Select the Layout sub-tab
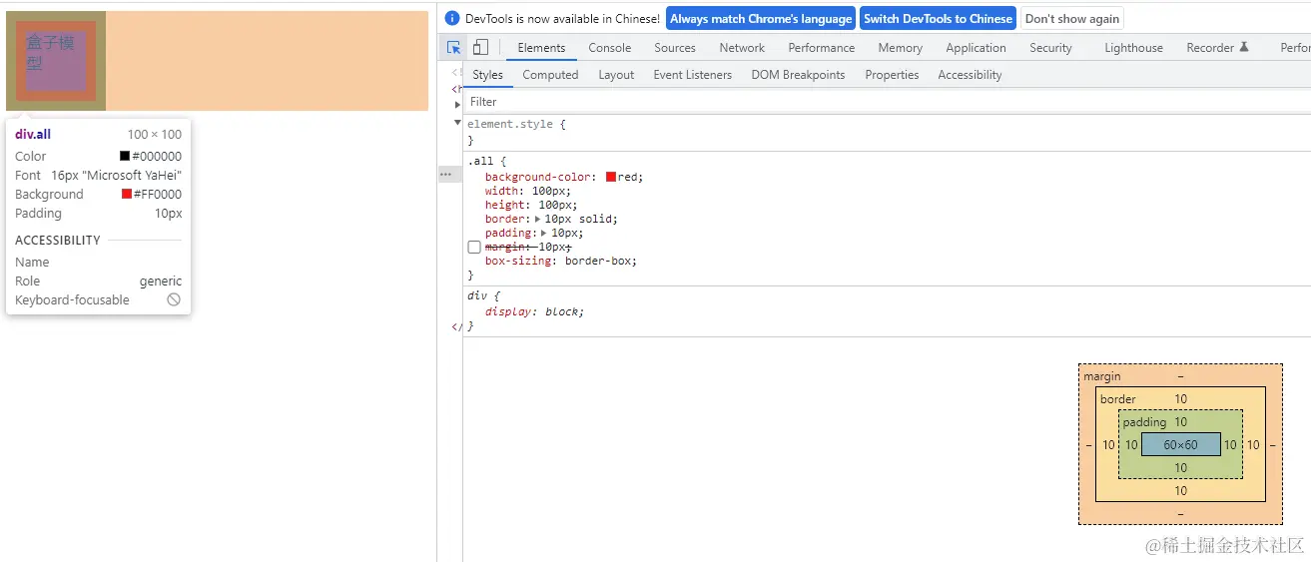 (616, 75)
